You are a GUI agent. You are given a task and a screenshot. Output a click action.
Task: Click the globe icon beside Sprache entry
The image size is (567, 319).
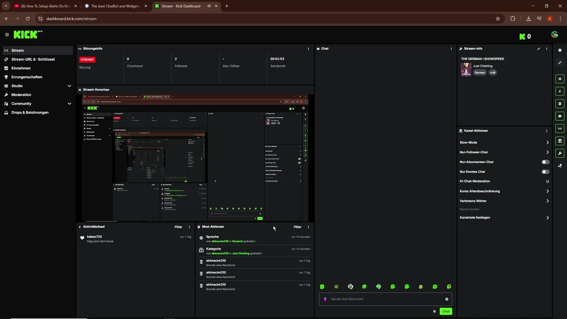(x=201, y=238)
